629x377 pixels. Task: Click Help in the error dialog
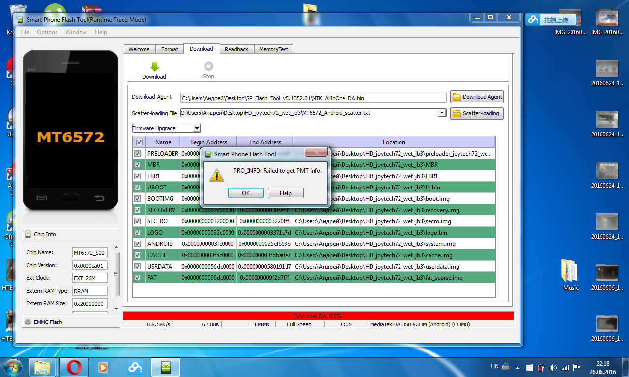[286, 193]
